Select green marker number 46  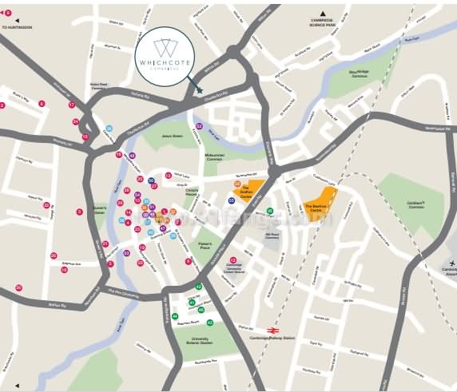201,310
